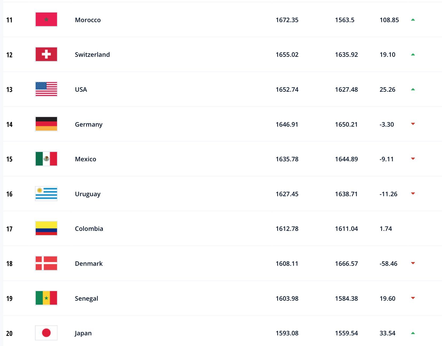The height and width of the screenshot is (346, 442).
Task: Click the USA flag icon
Action: pyautogui.click(x=46, y=89)
